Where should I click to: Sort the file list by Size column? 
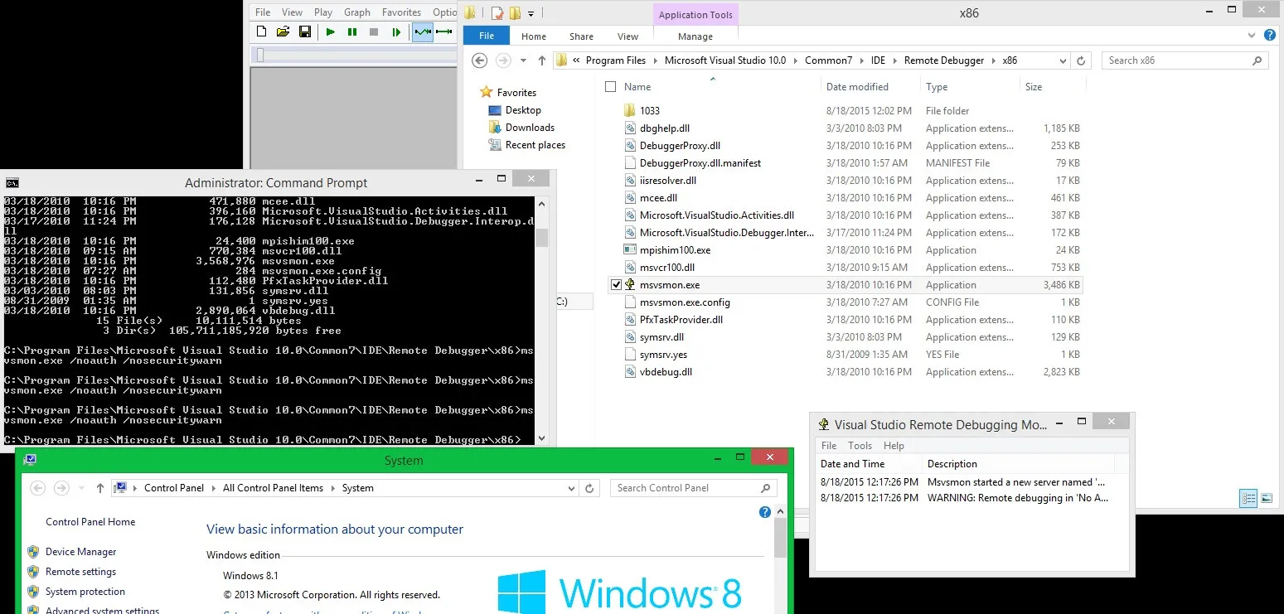(1034, 87)
